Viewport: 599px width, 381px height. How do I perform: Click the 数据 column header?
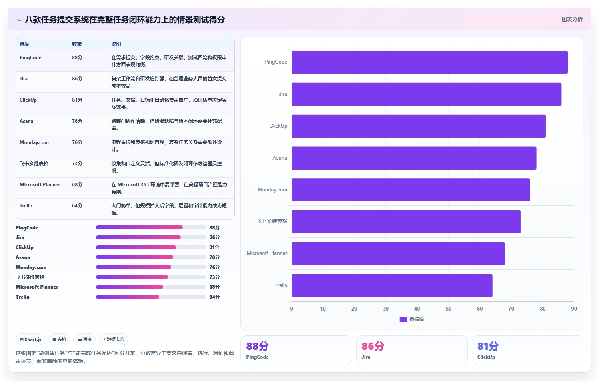click(x=77, y=44)
